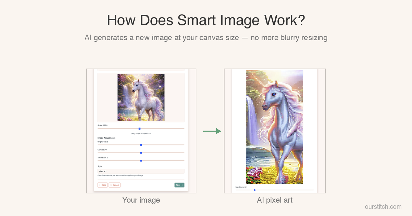Click the Cancel button
412x216 pixels.
click(115, 185)
